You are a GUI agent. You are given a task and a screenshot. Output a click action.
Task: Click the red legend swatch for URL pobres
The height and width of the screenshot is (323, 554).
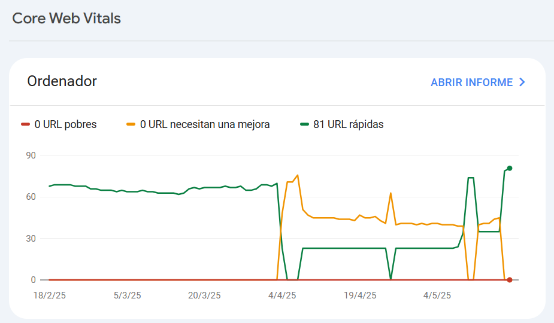[25, 124]
